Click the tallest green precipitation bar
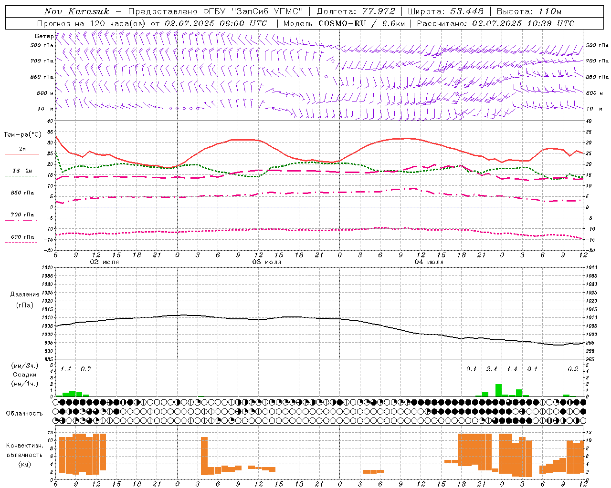This screenshot has height=488, width=611. 498,390
